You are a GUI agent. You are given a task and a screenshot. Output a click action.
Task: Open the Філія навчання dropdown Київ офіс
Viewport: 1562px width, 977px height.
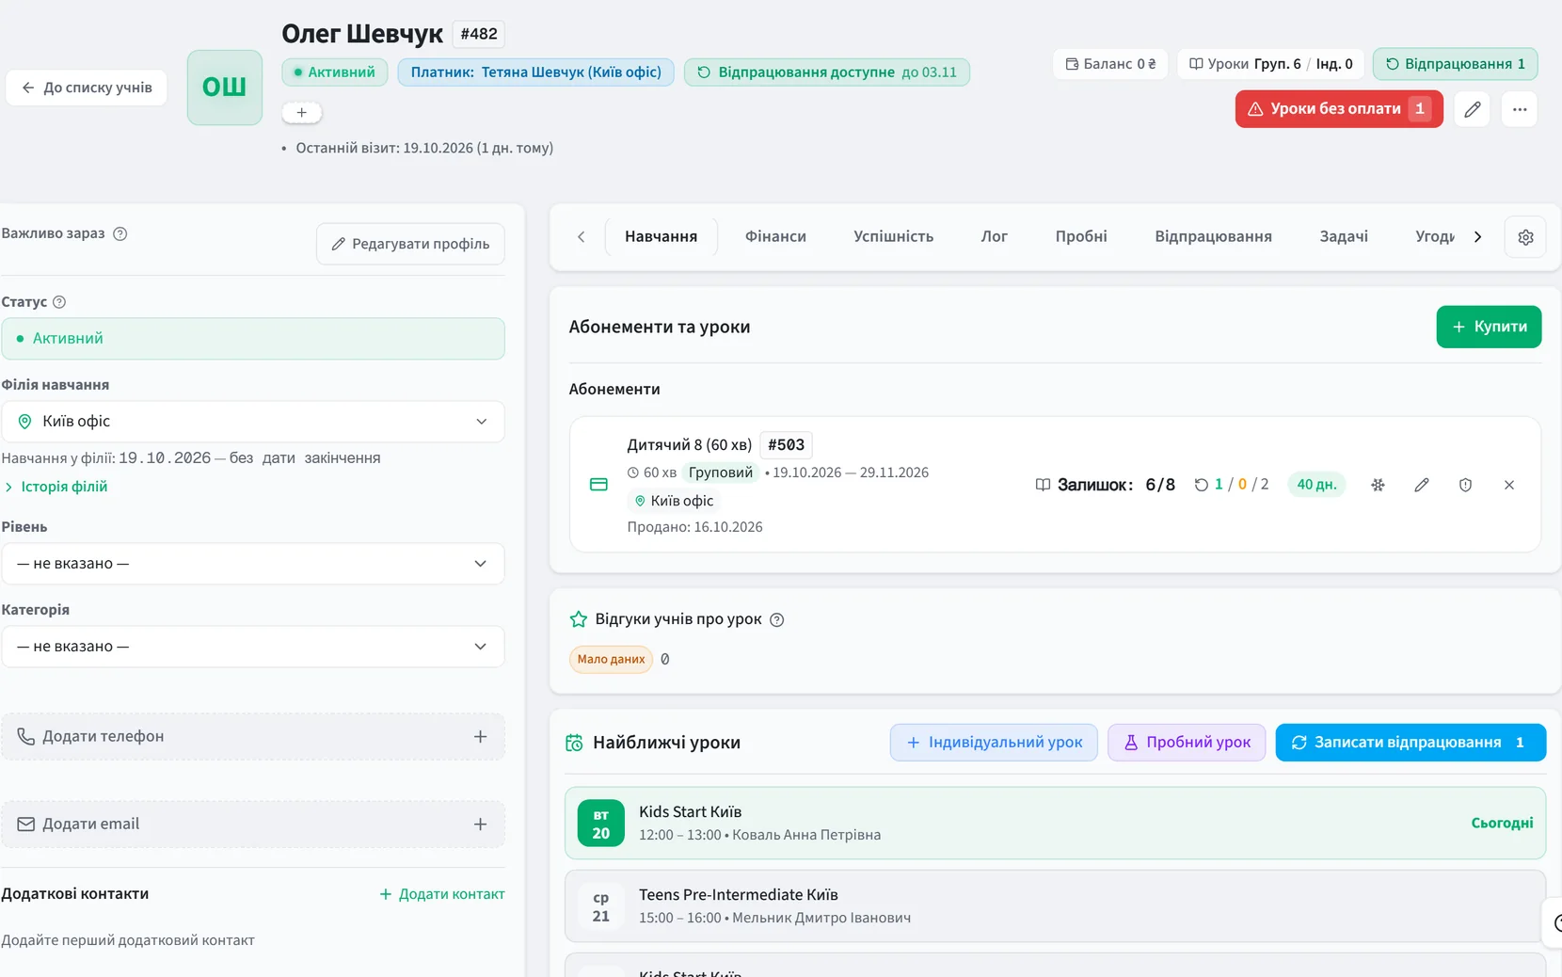click(253, 422)
